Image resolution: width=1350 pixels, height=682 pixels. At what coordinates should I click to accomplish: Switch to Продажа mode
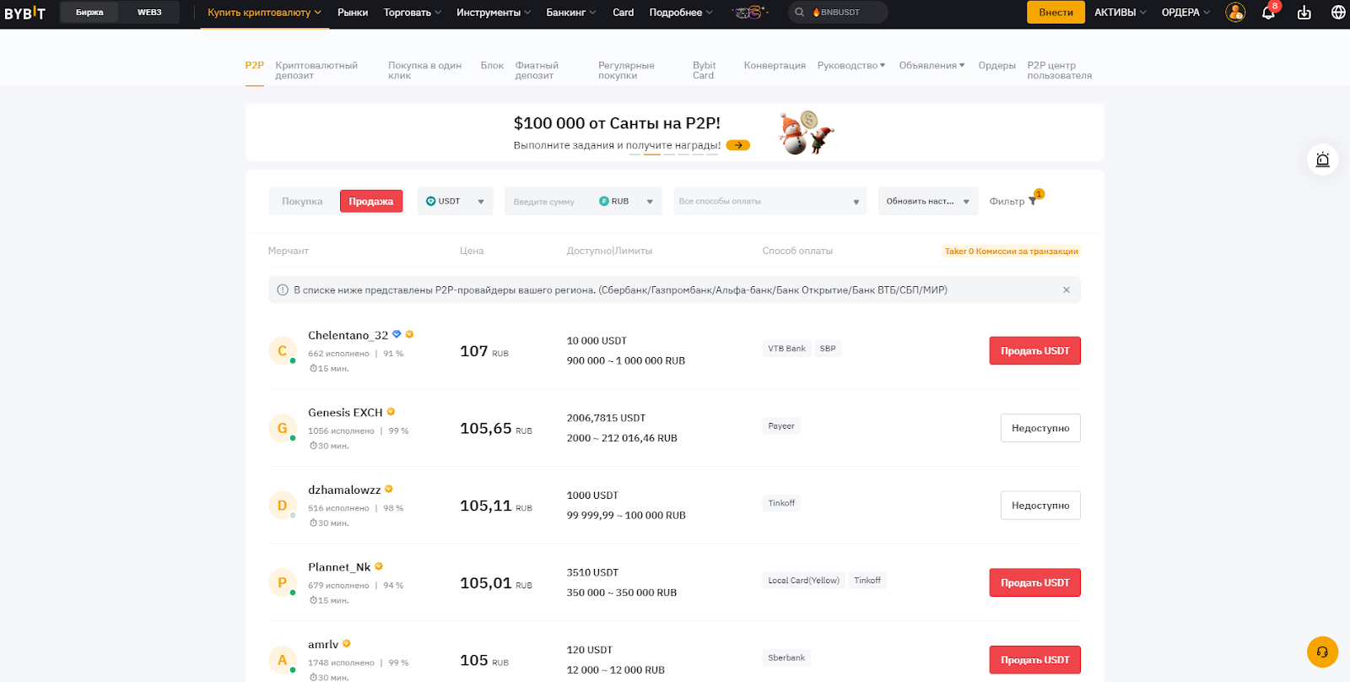pos(371,201)
